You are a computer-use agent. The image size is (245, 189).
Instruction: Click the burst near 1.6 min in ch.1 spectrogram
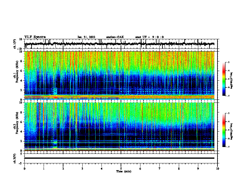point(55,93)
